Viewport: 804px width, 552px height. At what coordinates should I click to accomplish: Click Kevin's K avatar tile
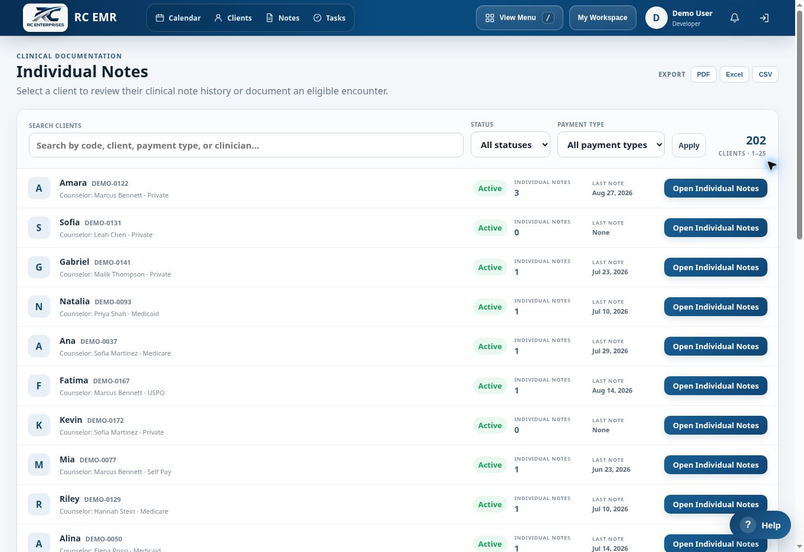coord(39,425)
